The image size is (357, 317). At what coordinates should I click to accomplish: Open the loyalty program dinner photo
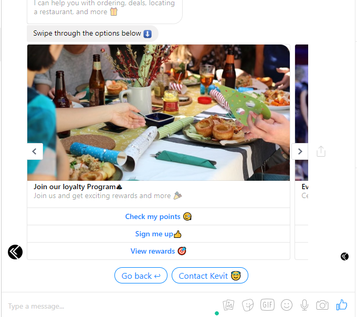coord(159,113)
